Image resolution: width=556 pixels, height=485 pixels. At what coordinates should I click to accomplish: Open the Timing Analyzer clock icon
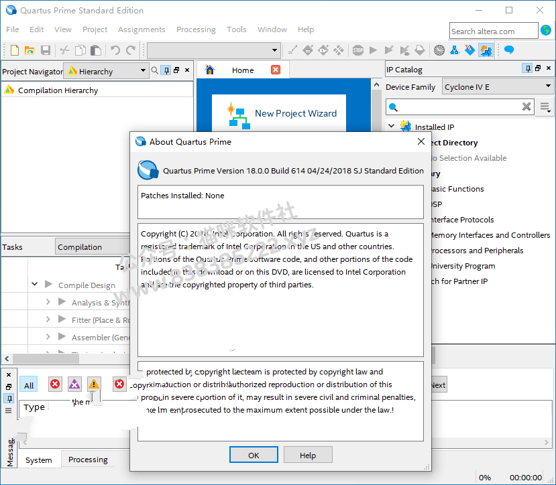pyautogui.click(x=439, y=50)
